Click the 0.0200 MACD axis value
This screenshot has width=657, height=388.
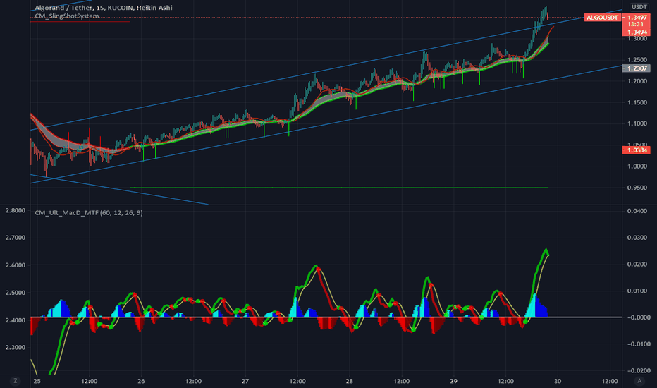click(637, 264)
